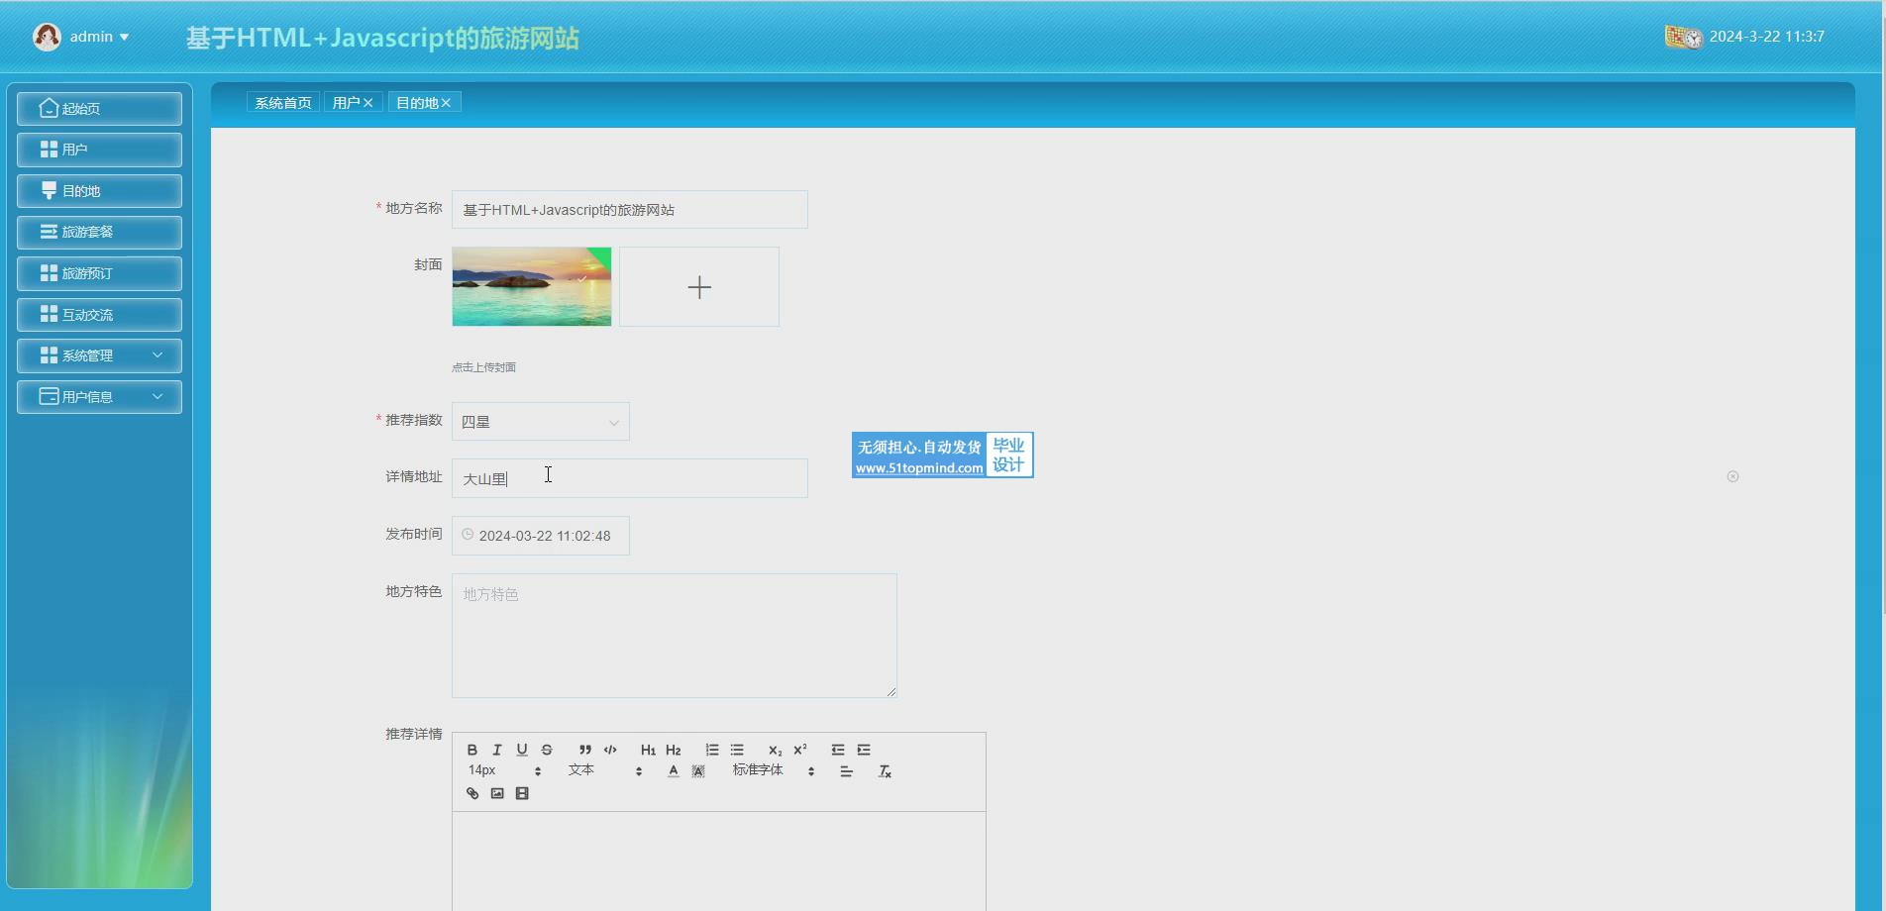Decrease indent in the editor
This screenshot has width=1886, height=911.
[838, 750]
